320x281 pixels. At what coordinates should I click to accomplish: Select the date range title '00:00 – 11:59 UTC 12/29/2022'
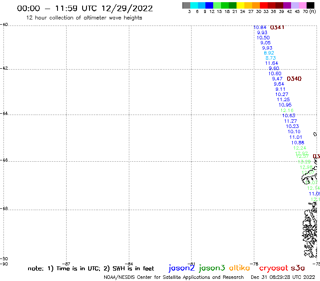tap(85, 9)
